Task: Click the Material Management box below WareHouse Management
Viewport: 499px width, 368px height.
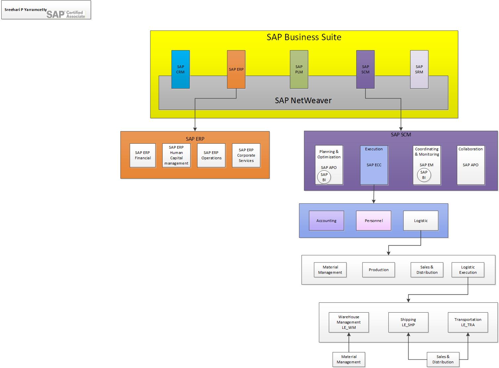Action: pos(349,359)
